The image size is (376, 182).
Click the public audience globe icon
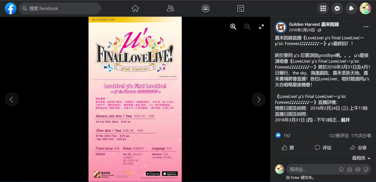click(320, 30)
